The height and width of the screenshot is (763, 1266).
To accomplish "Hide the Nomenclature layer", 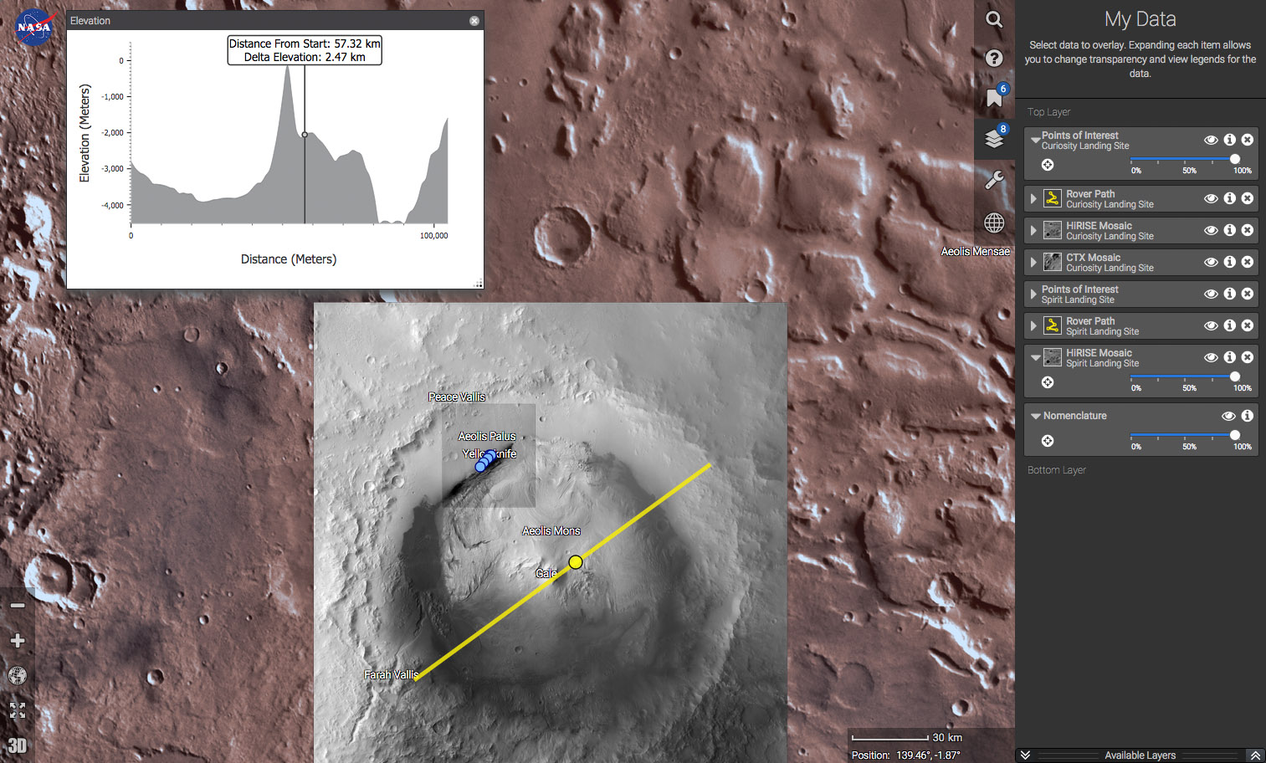I will coord(1228,415).
